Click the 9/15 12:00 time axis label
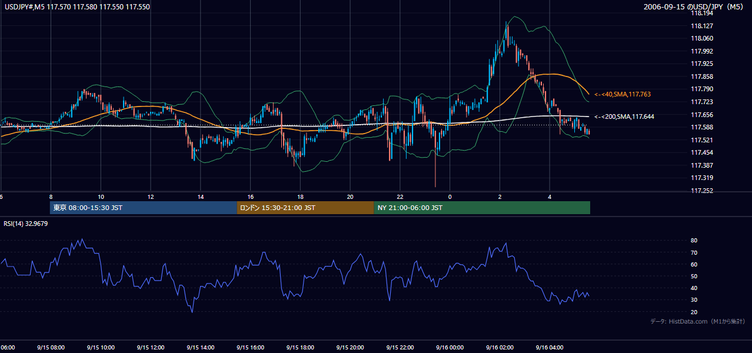The height and width of the screenshot is (353, 752). click(151, 347)
